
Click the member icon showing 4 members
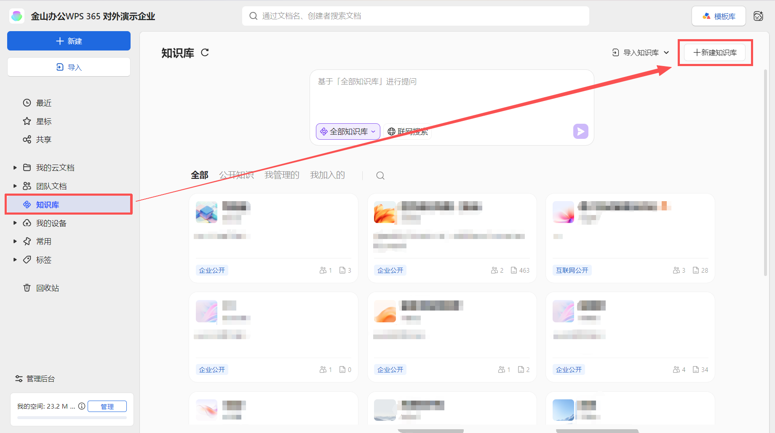point(676,369)
